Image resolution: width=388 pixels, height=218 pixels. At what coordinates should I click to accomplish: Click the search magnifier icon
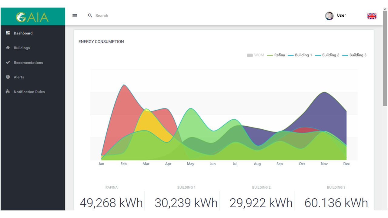click(90, 15)
